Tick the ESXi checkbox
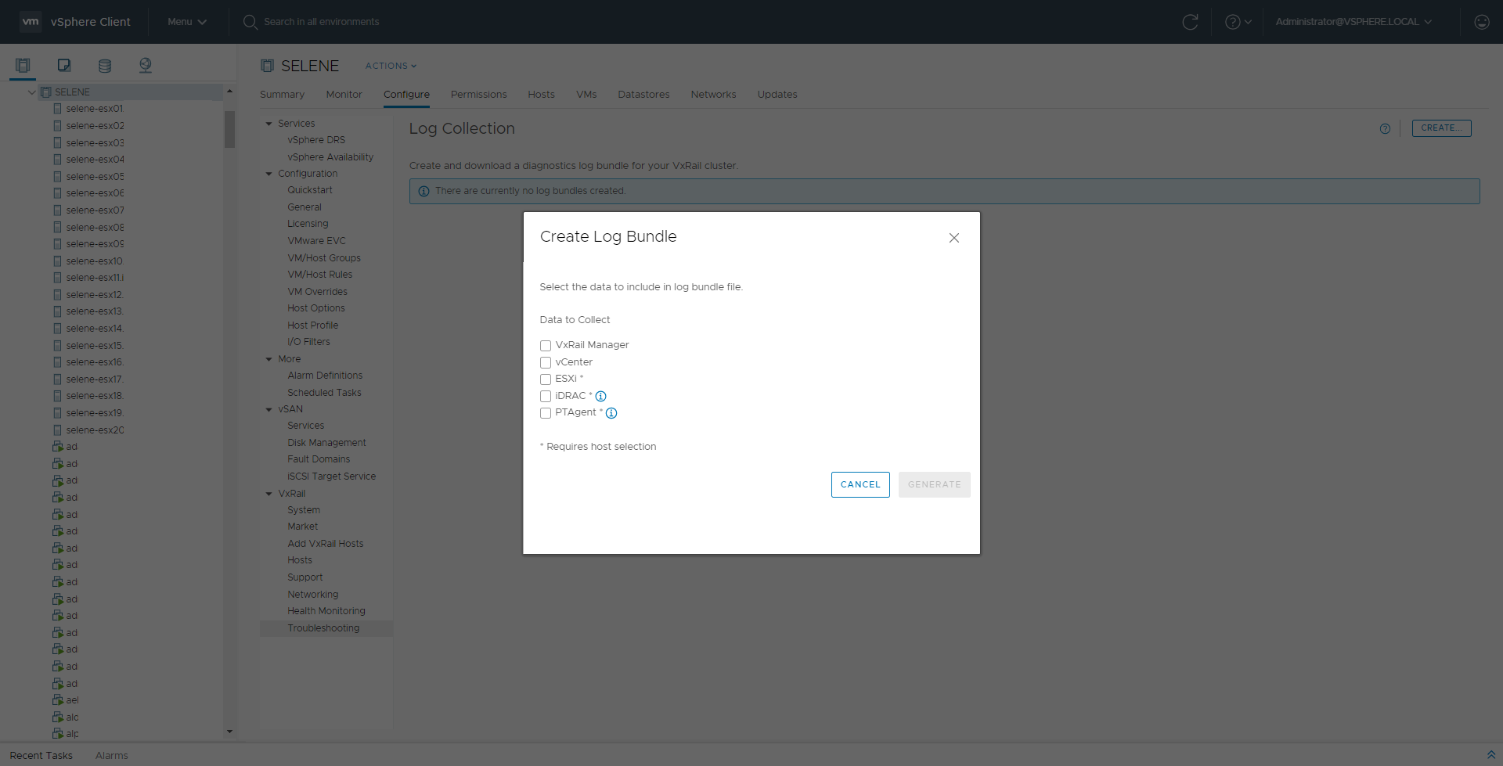The height and width of the screenshot is (766, 1503). click(x=546, y=379)
